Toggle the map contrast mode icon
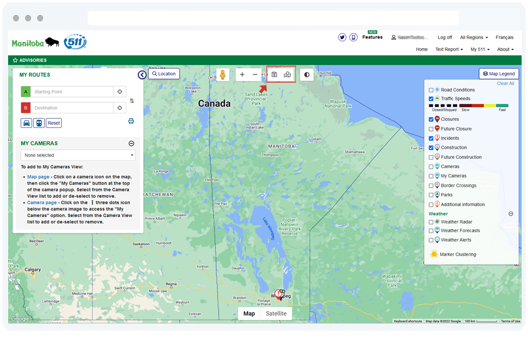This screenshot has width=528, height=338. coord(306,74)
